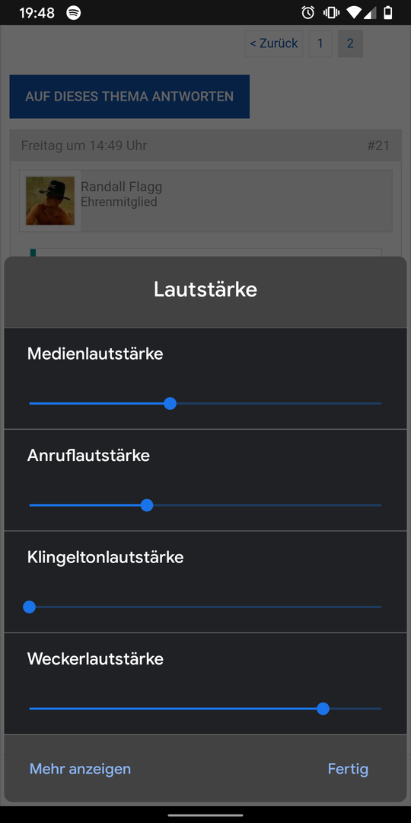Open post number #21 link
411x823 pixels.
pyautogui.click(x=378, y=146)
